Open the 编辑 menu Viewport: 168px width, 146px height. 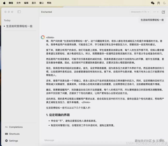click(26, 3)
